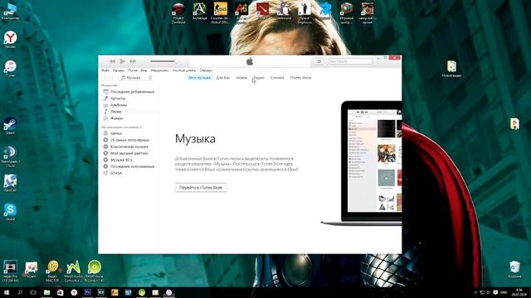531x298 pixels.
Task: Open the Project Zomboid desktop icon
Action: [x=178, y=13]
